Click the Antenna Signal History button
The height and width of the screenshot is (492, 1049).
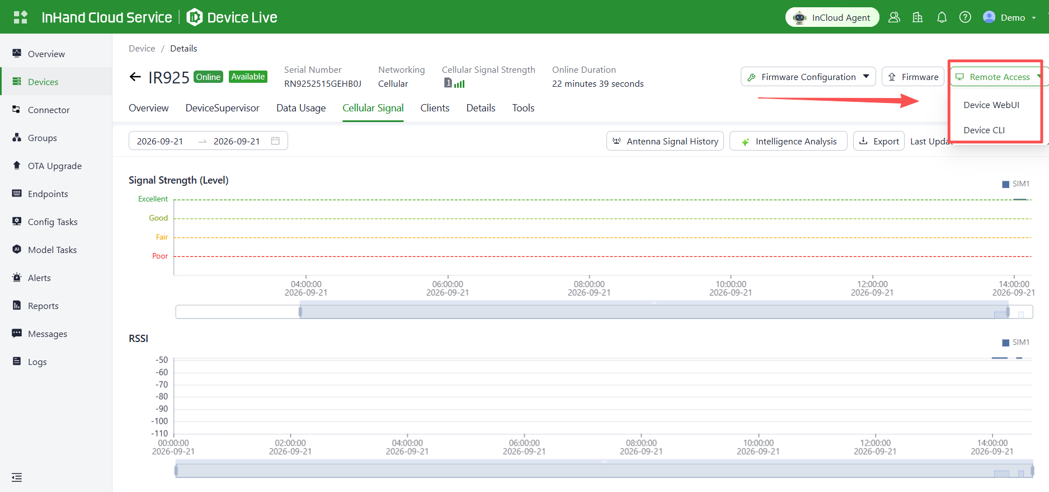click(x=665, y=141)
